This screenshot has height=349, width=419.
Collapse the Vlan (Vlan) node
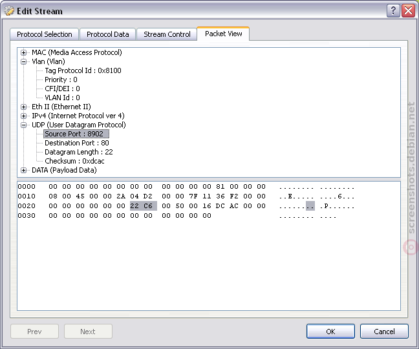pyautogui.click(x=23, y=61)
